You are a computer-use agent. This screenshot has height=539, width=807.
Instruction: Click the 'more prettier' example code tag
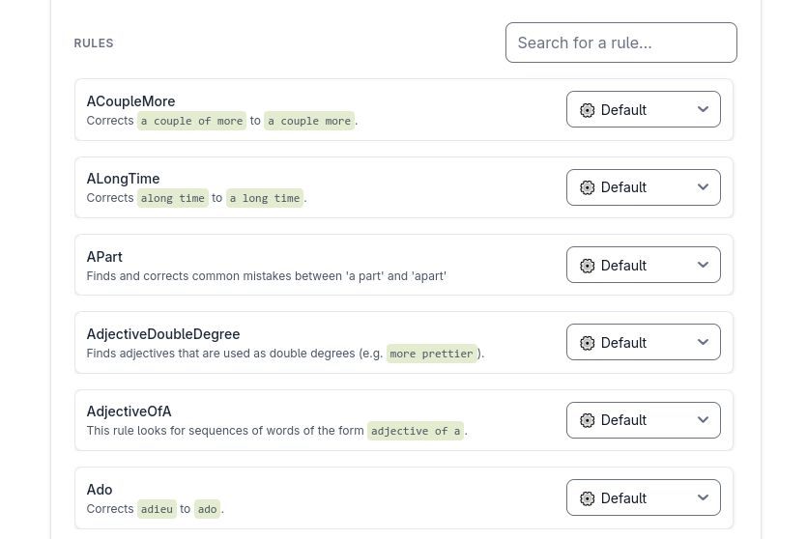point(431,354)
